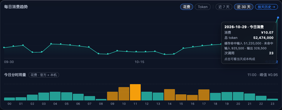Select the hour 02 bar
The image size is (282, 110).
pyautogui.click(x=32, y=98)
